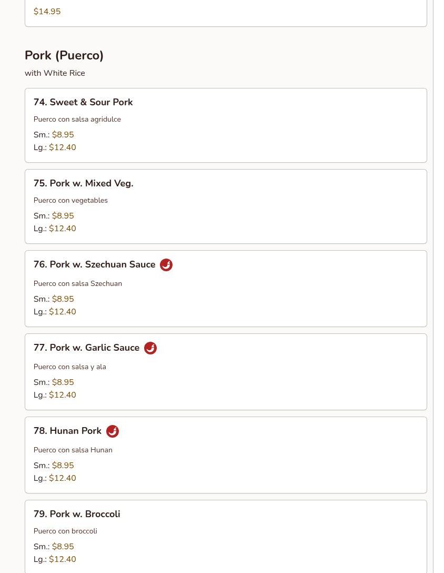Open the 79. Pork w. Broccoli title
This screenshot has height=573, width=444.
click(77, 514)
